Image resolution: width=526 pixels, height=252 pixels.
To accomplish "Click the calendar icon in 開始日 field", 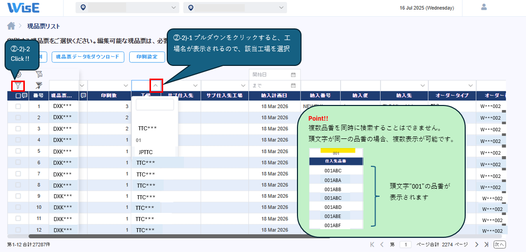I will point(293,75).
